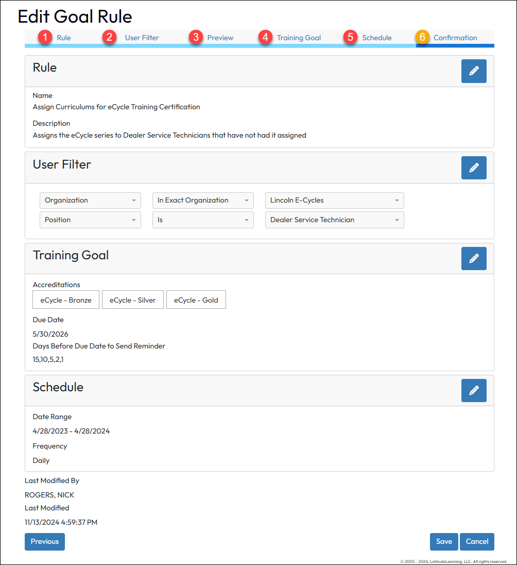517x565 pixels.
Task: Select the eCycle - Silver accreditation tag
Action: coord(132,300)
